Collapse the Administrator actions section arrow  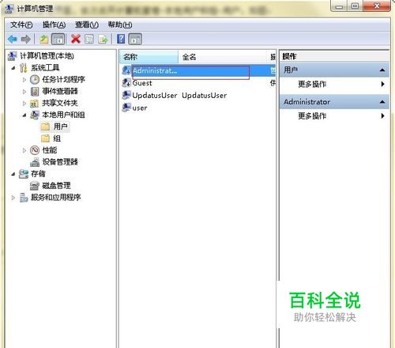click(382, 102)
